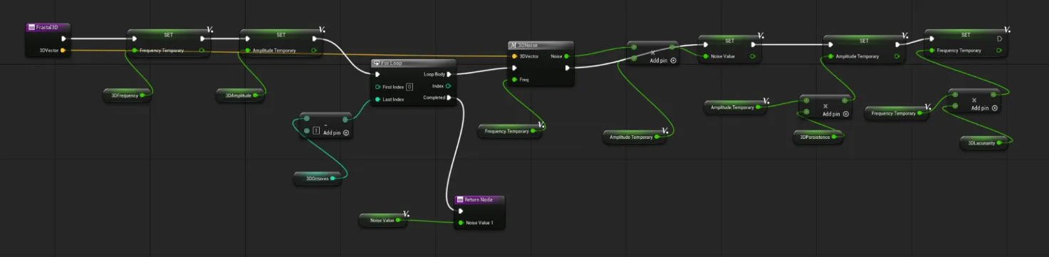
Task: Click the 3DNoise execution output pin
Action: point(567,68)
